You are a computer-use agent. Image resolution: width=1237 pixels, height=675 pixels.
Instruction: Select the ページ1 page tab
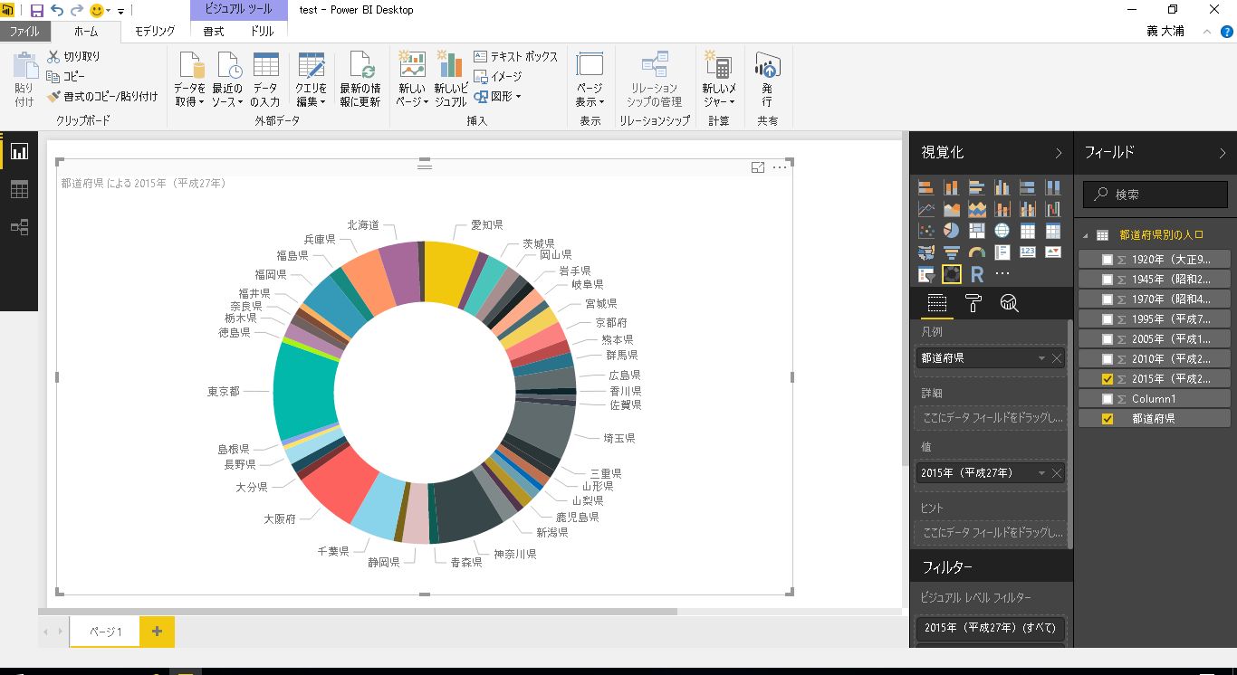tap(105, 632)
